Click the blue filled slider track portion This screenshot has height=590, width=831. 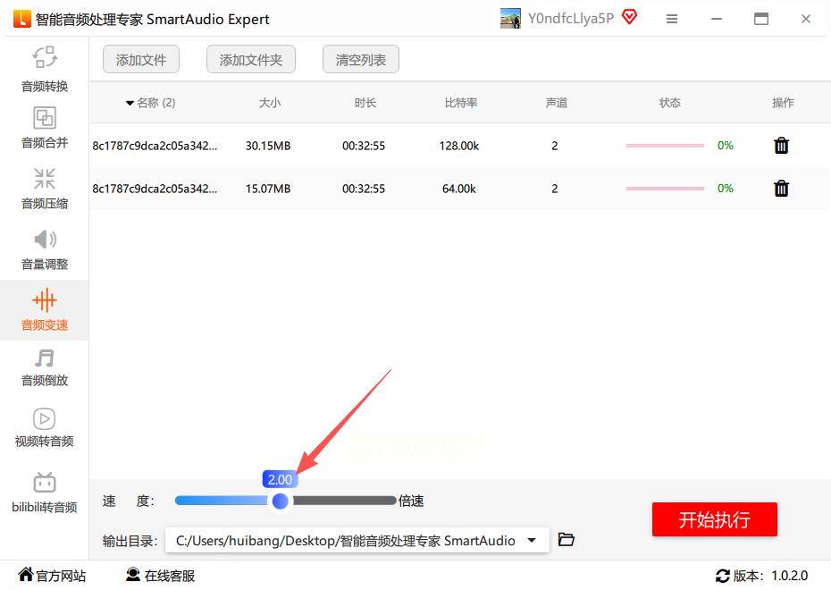coord(222,501)
